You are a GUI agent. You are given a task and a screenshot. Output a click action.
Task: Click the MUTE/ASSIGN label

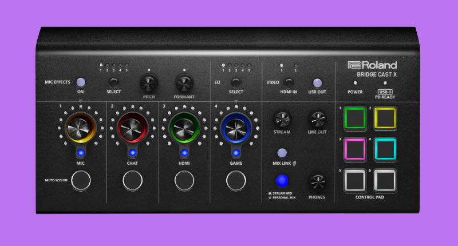click(x=56, y=180)
